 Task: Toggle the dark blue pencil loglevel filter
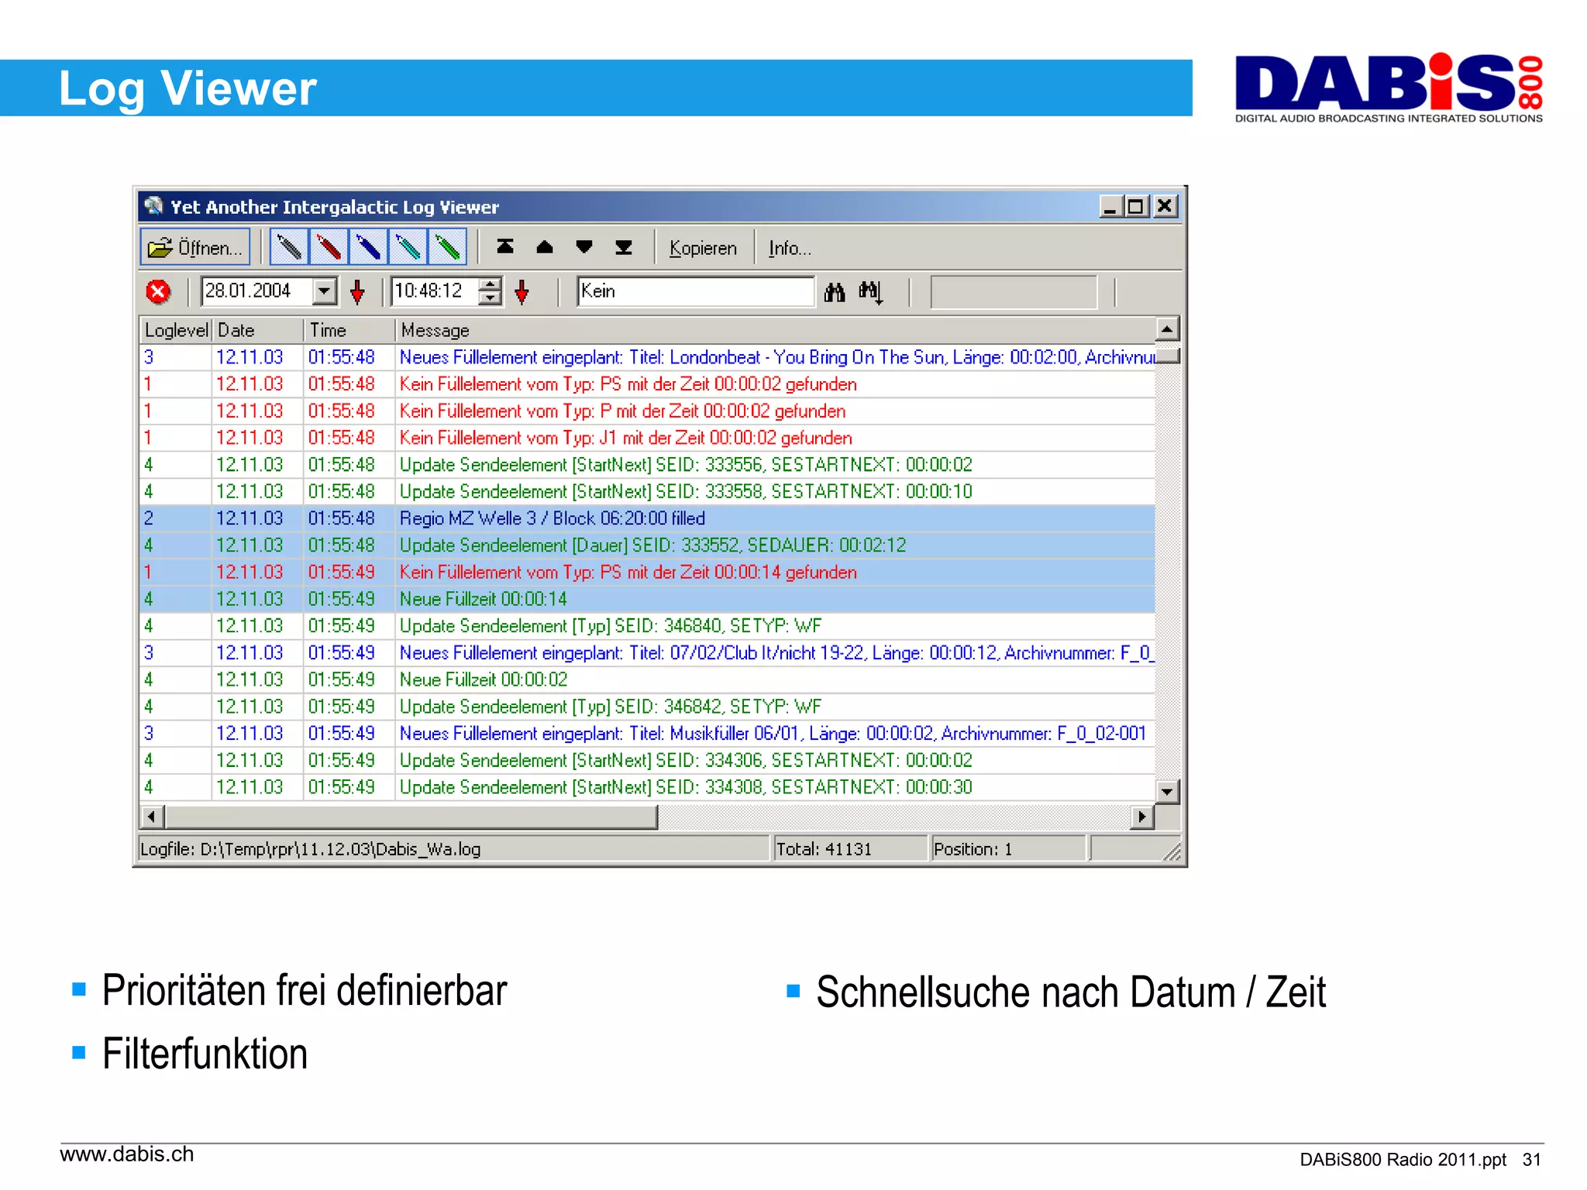click(x=368, y=248)
